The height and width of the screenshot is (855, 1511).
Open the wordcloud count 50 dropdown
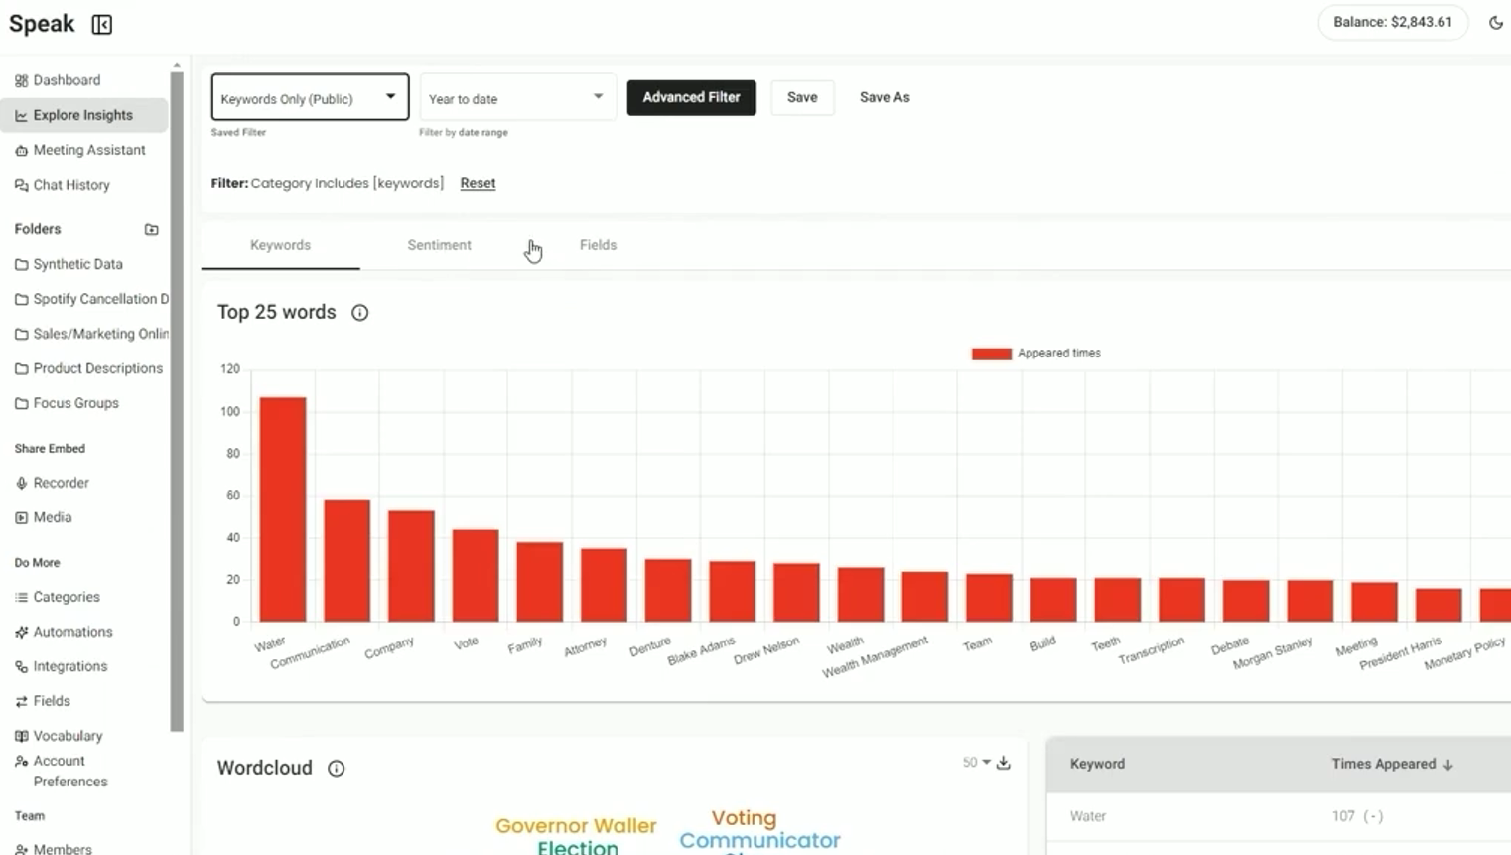point(976,763)
